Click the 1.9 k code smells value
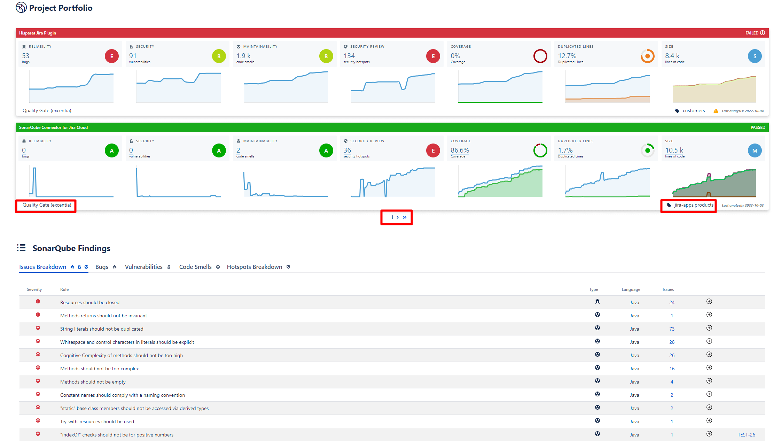Image resolution: width=781 pixels, height=441 pixels. (243, 56)
